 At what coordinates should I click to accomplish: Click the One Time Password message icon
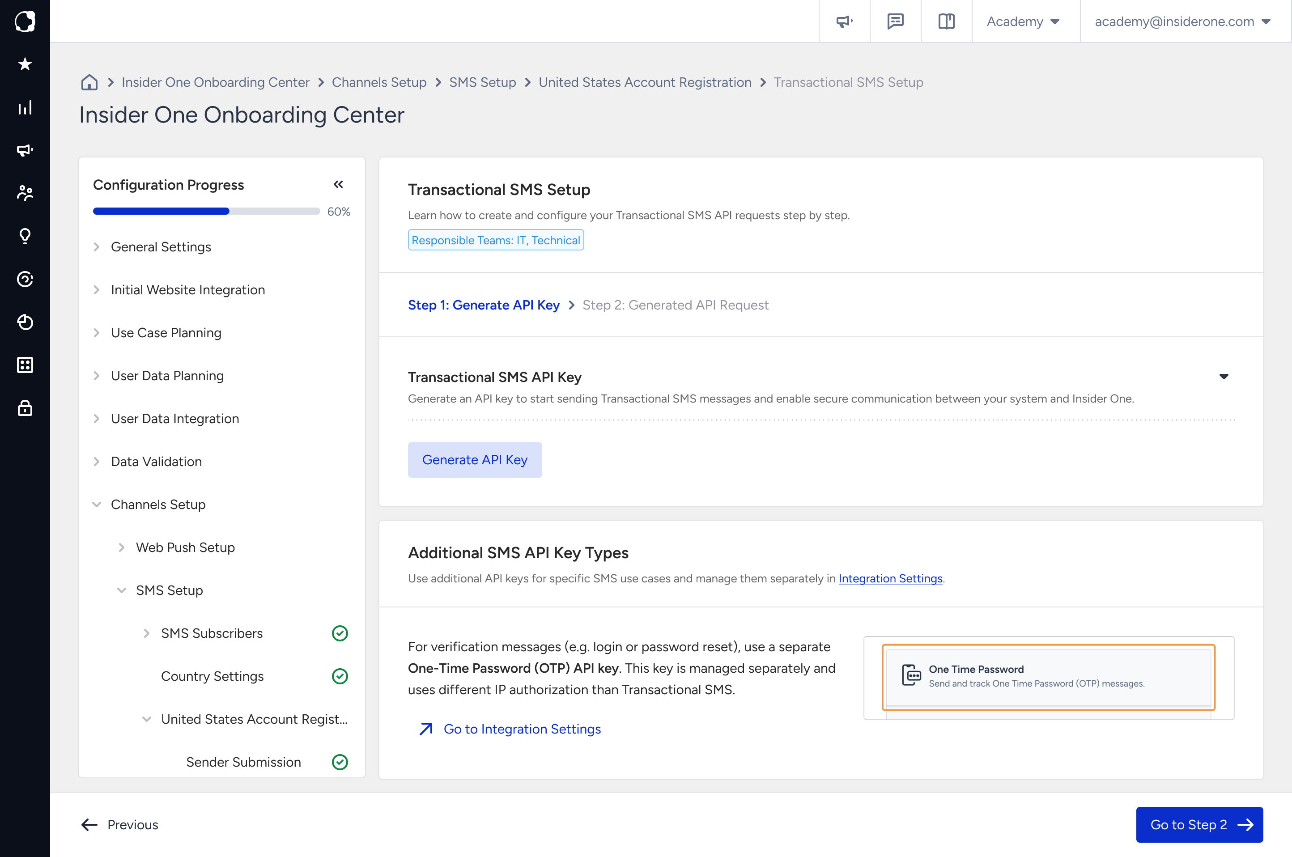(x=911, y=675)
